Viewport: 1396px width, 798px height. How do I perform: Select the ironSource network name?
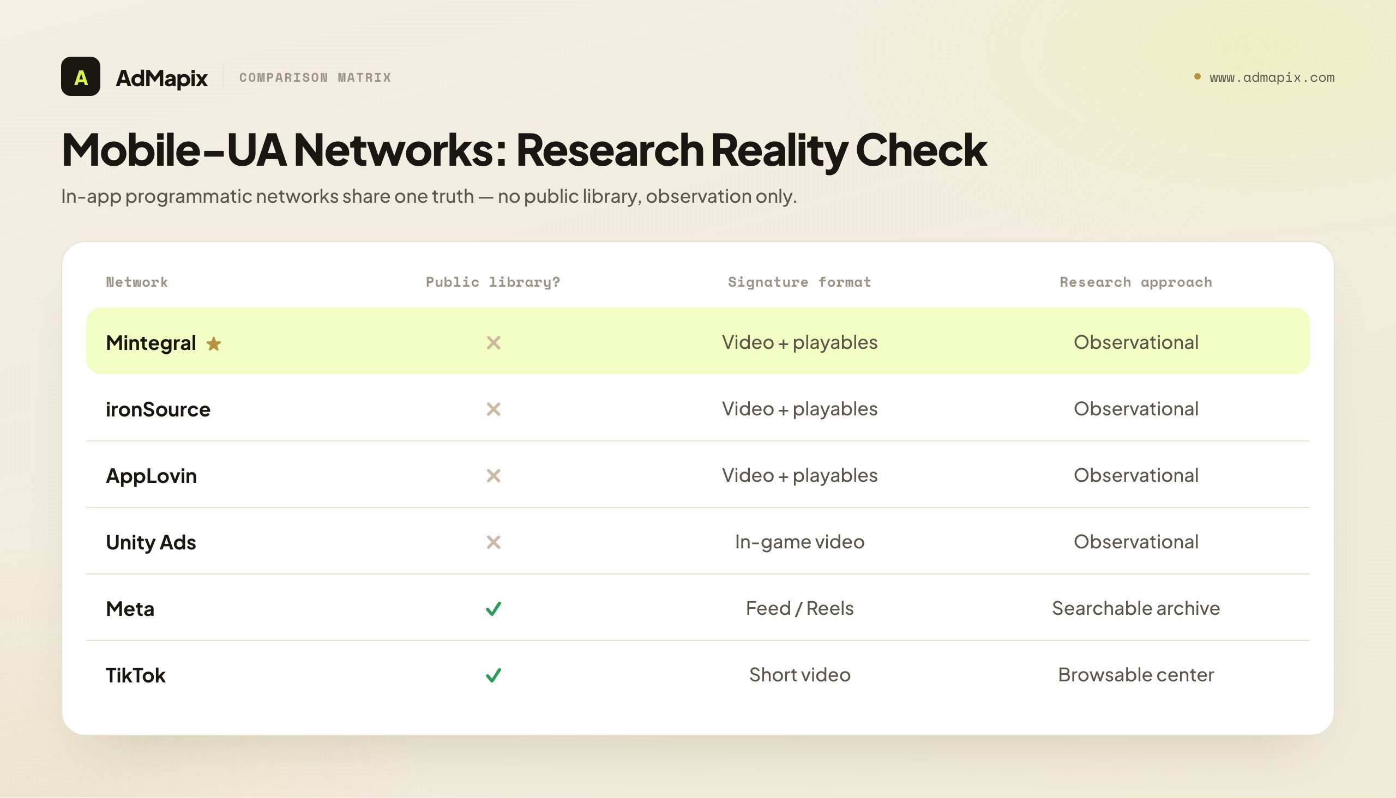158,409
